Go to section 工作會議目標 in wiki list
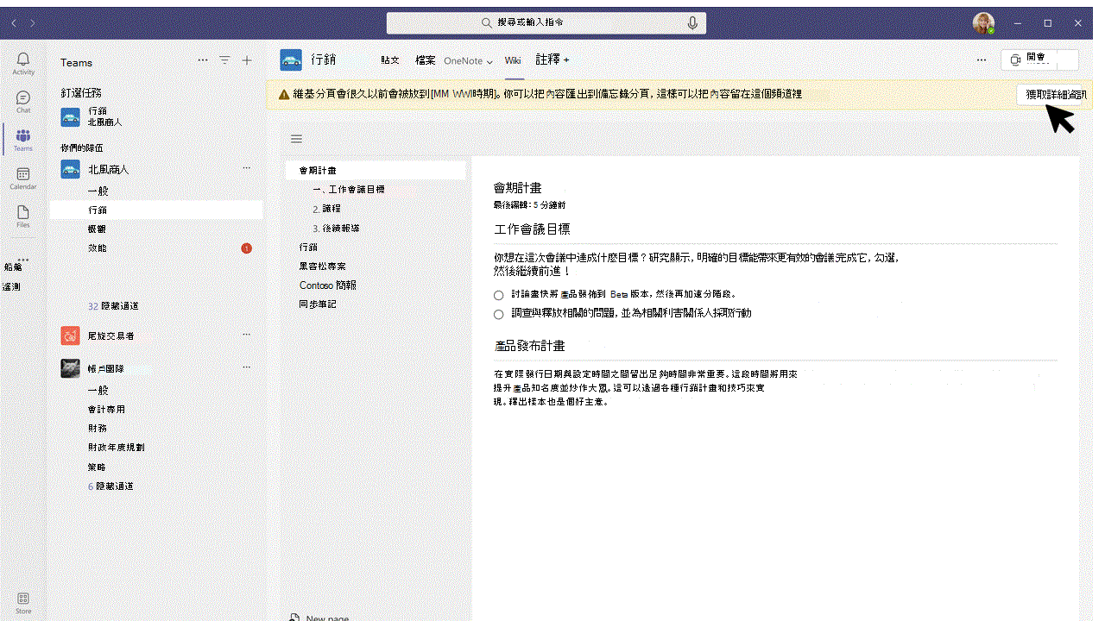This screenshot has width=1105, height=621. tap(349, 190)
